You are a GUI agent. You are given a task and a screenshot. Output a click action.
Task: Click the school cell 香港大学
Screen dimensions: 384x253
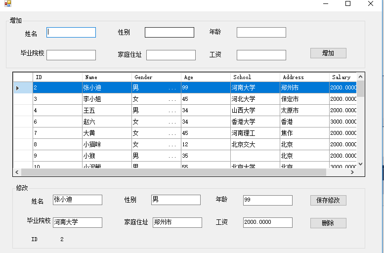coord(256,122)
